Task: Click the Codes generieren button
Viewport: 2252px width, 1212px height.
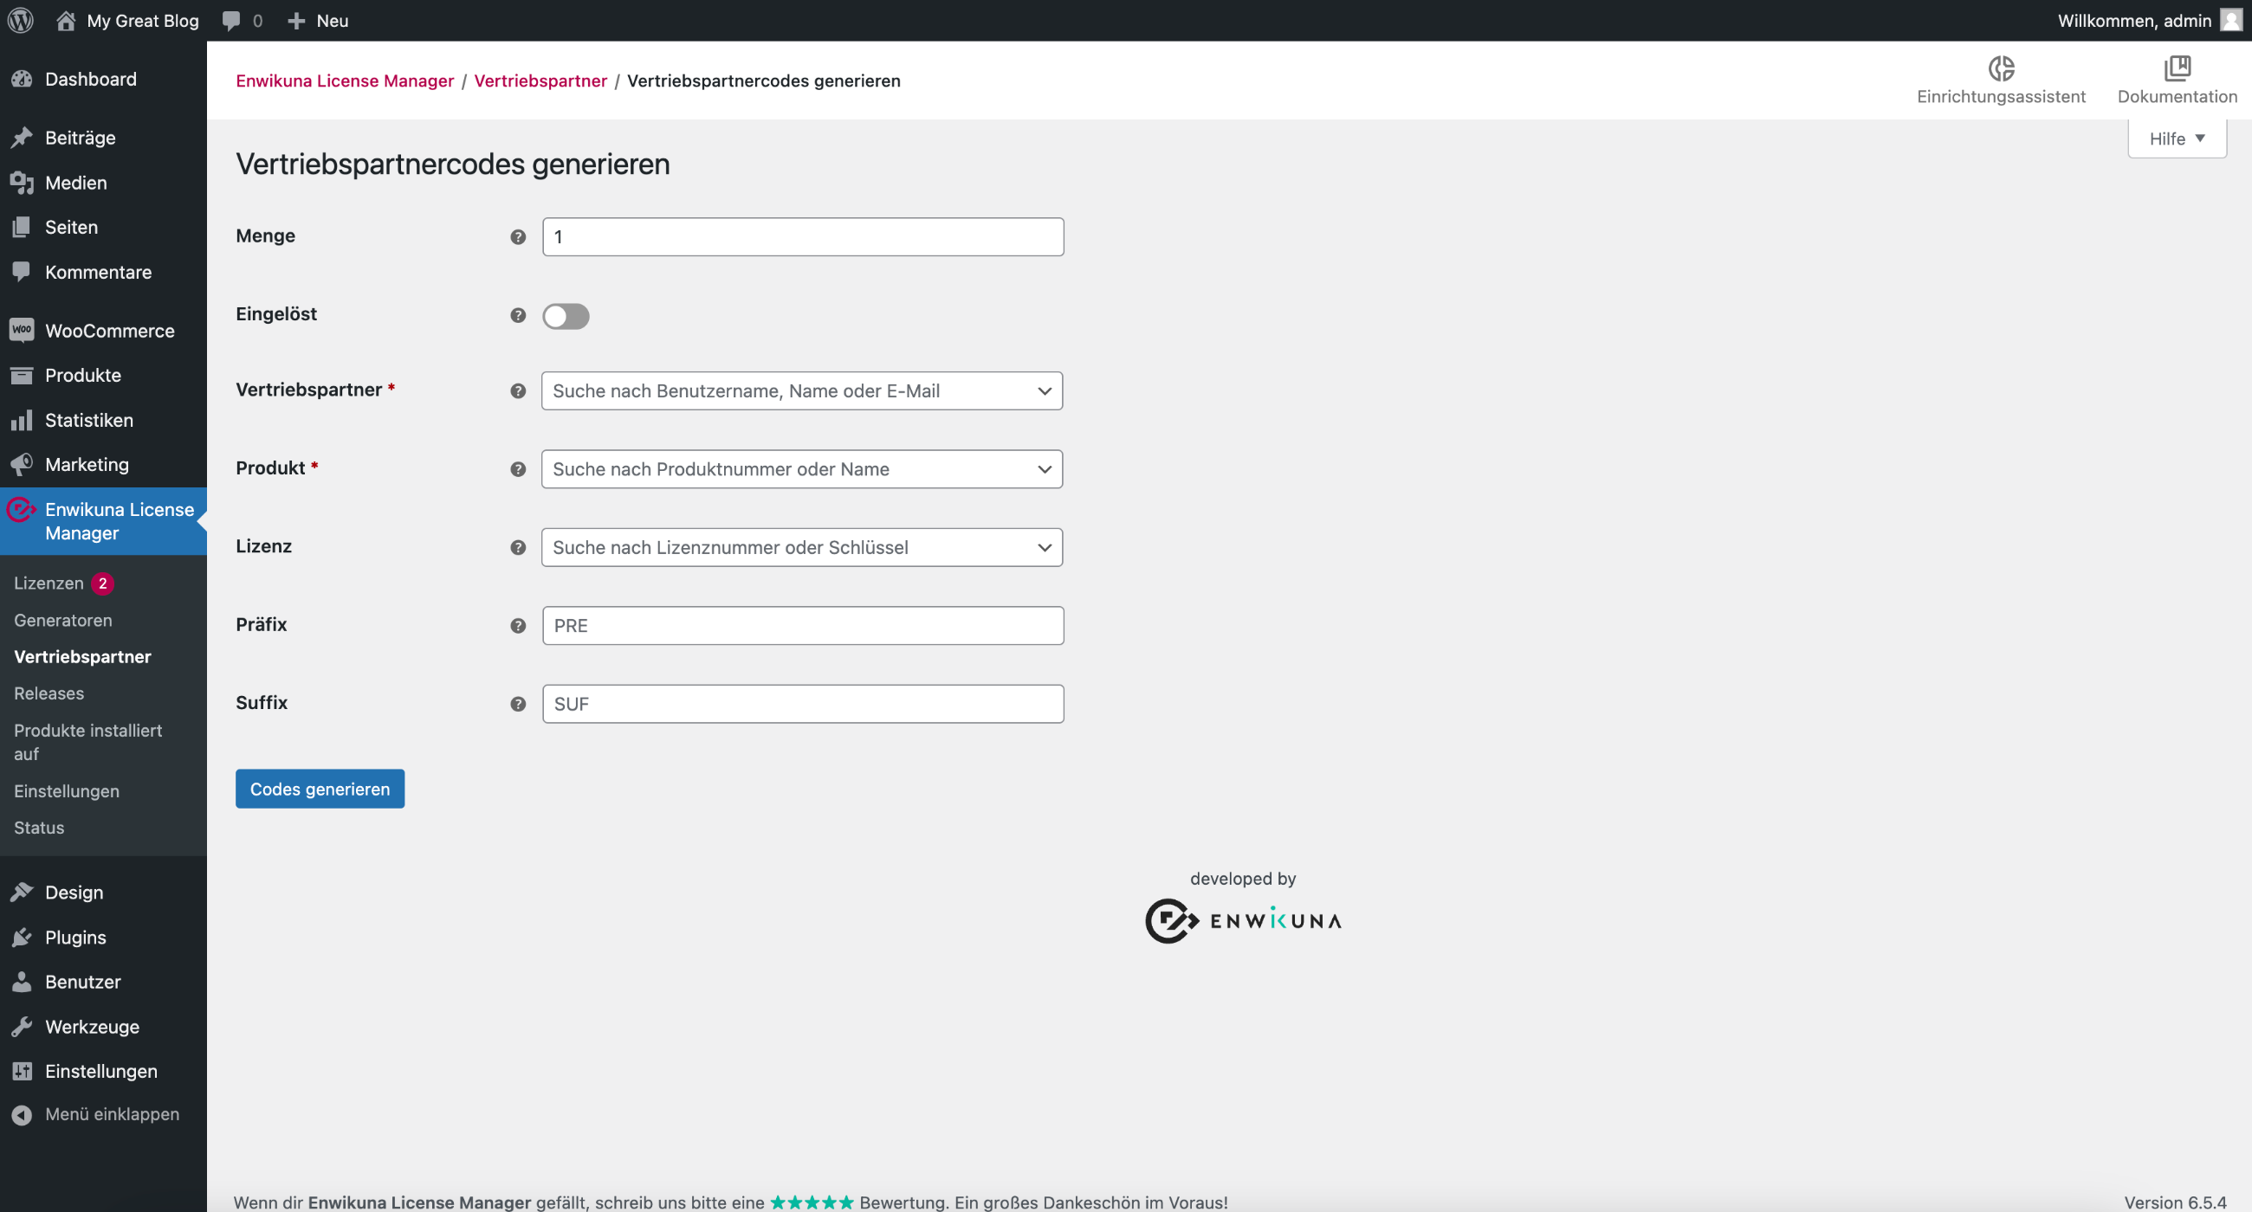Action: (320, 789)
